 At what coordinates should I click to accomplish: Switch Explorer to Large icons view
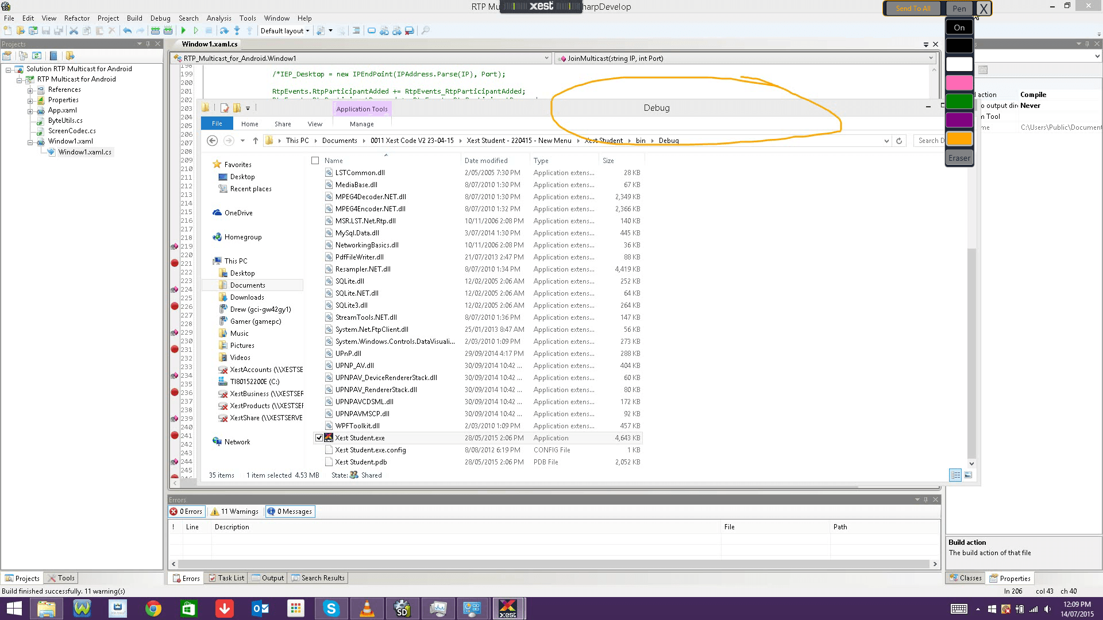(968, 475)
